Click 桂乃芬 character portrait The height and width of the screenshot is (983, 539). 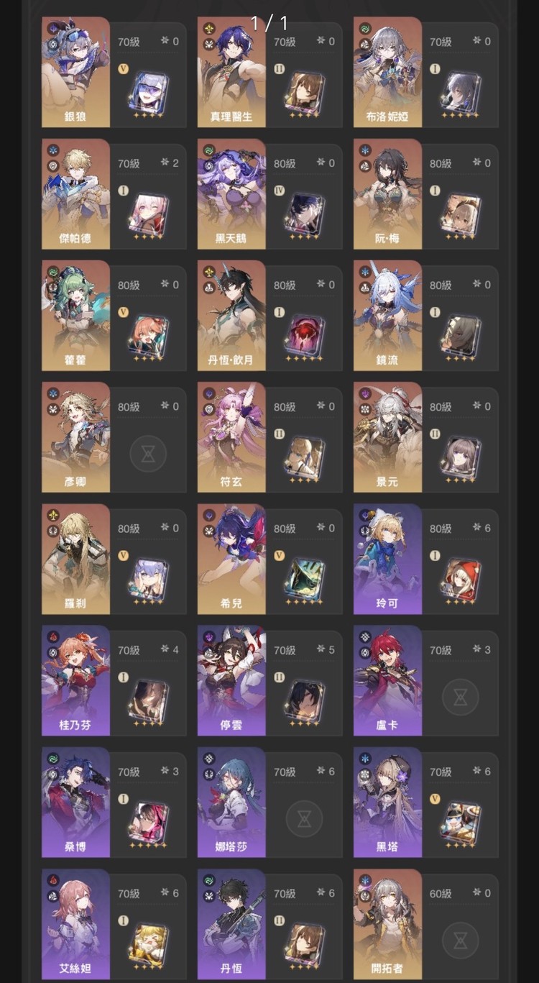point(75,680)
